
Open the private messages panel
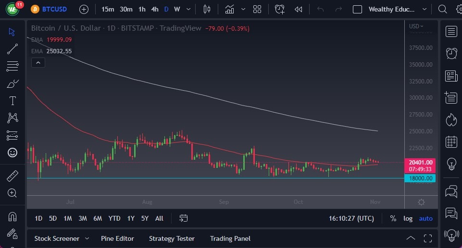(451, 213)
